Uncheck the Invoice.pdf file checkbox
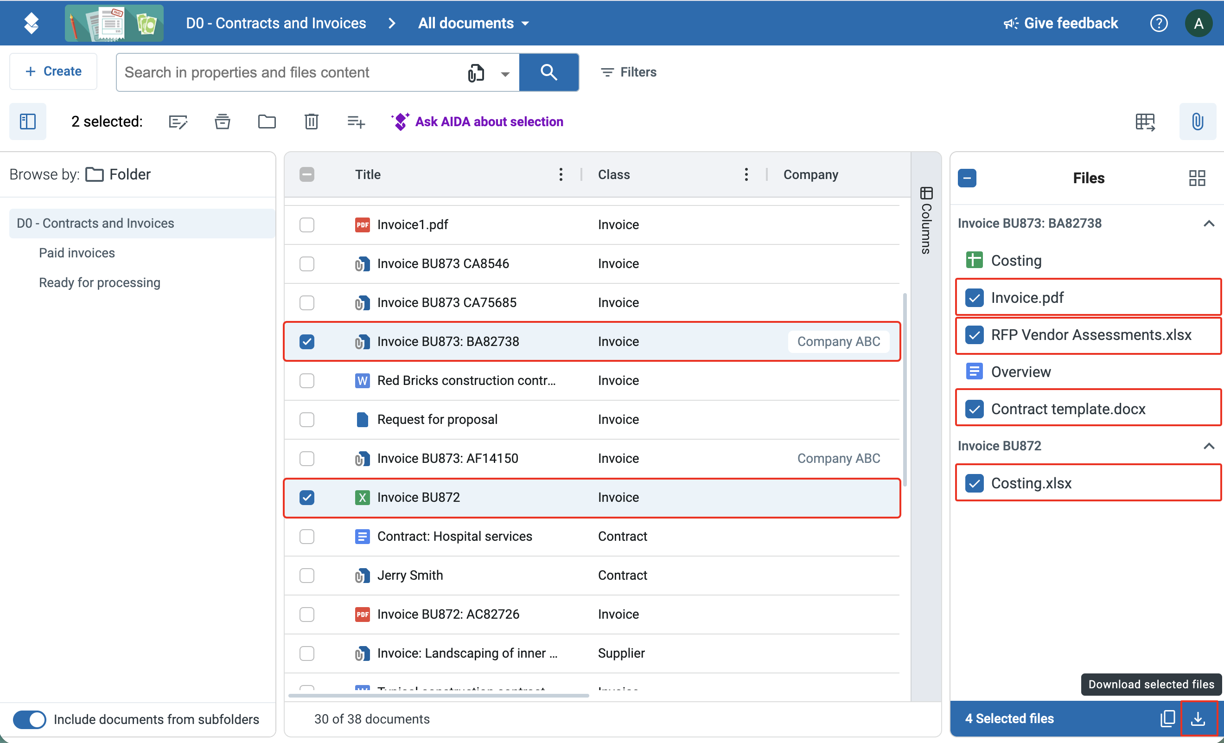The width and height of the screenshot is (1224, 743). point(974,297)
